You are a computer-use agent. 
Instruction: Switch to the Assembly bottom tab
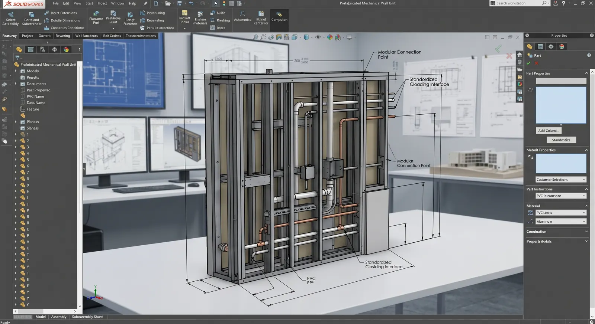[x=59, y=317]
